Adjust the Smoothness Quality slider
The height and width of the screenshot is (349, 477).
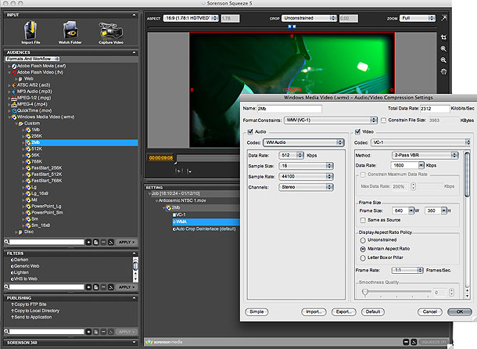pos(364,292)
